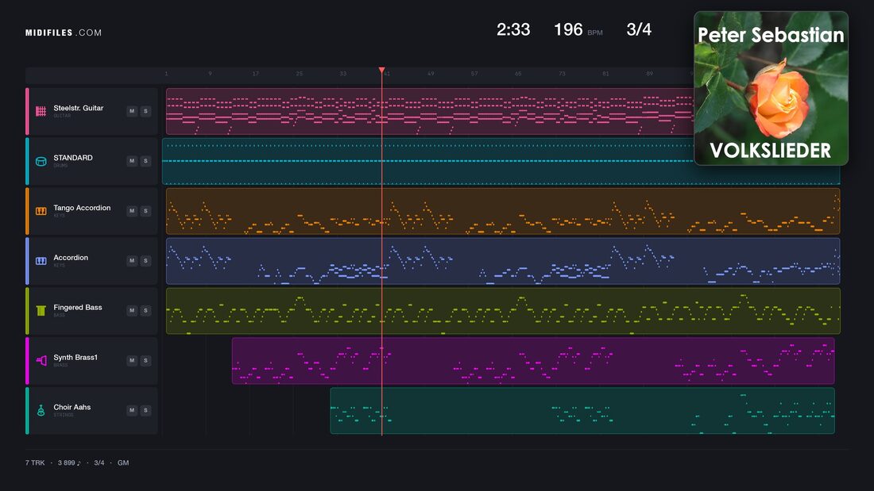Image resolution: width=874 pixels, height=491 pixels.
Task: Click the Peter Sebastian Volkslieder album cover
Action: coord(771,88)
